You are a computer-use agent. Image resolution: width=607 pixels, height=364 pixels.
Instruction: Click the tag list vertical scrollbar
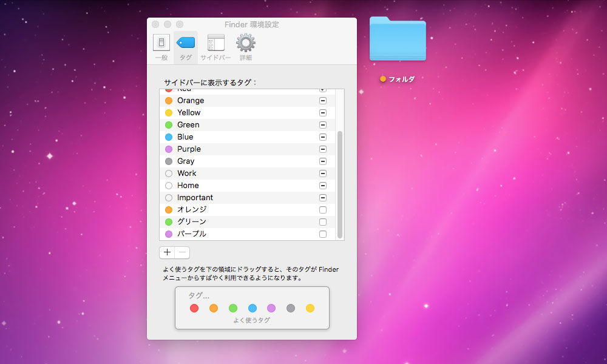(x=340, y=184)
